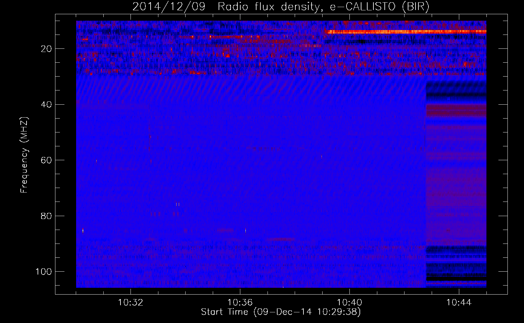This screenshot has width=524, height=323.
Task: Click the '60' frequency tick label
Action: [x=47, y=160]
